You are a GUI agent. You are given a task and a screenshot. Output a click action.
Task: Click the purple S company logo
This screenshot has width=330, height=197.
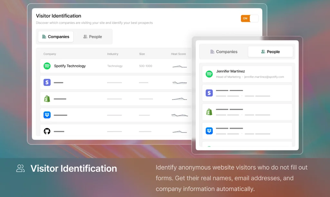coord(47,82)
